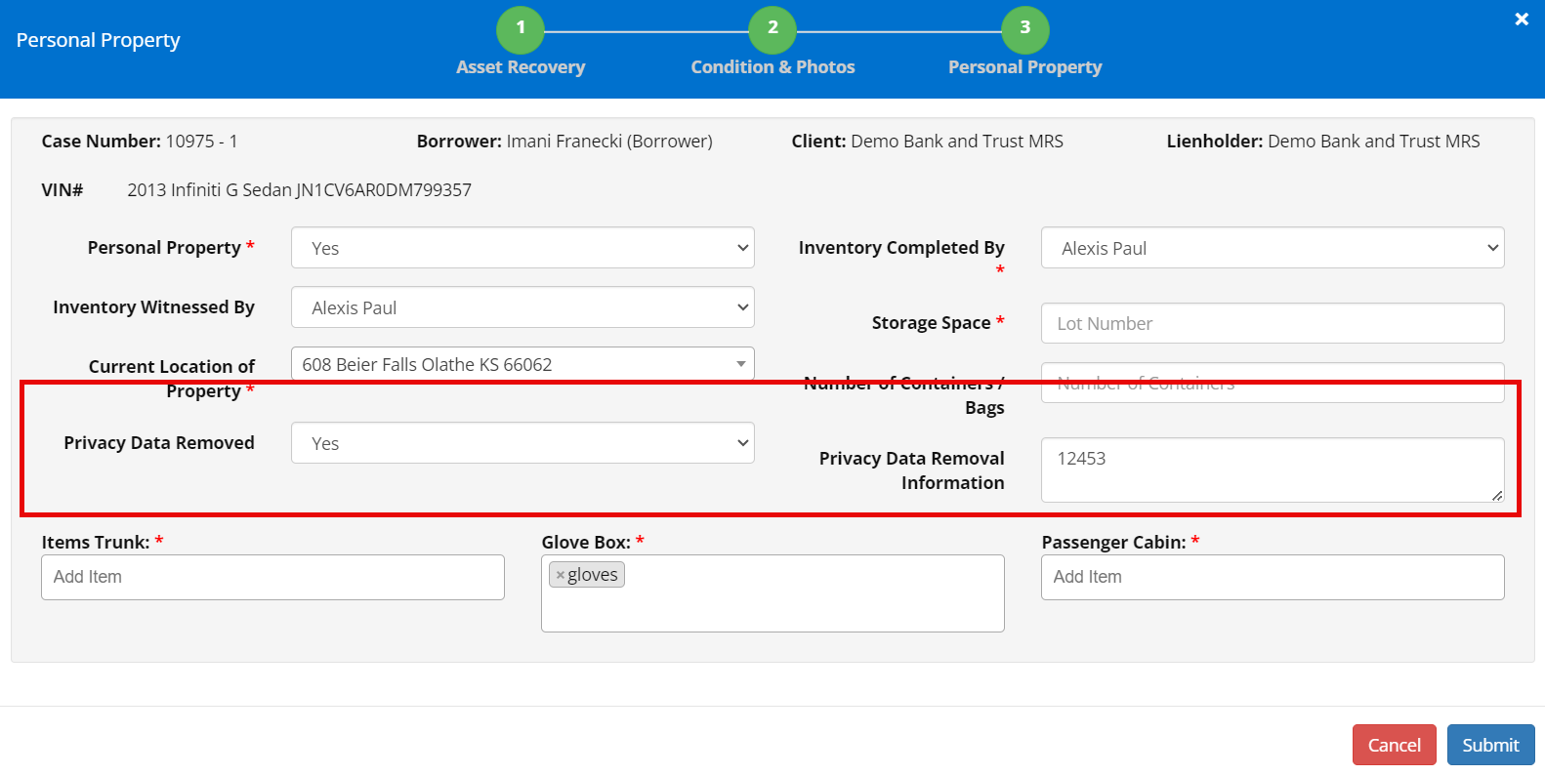Close the Personal Property dialog with X
This screenshot has height=775, width=1545.
click(1521, 19)
